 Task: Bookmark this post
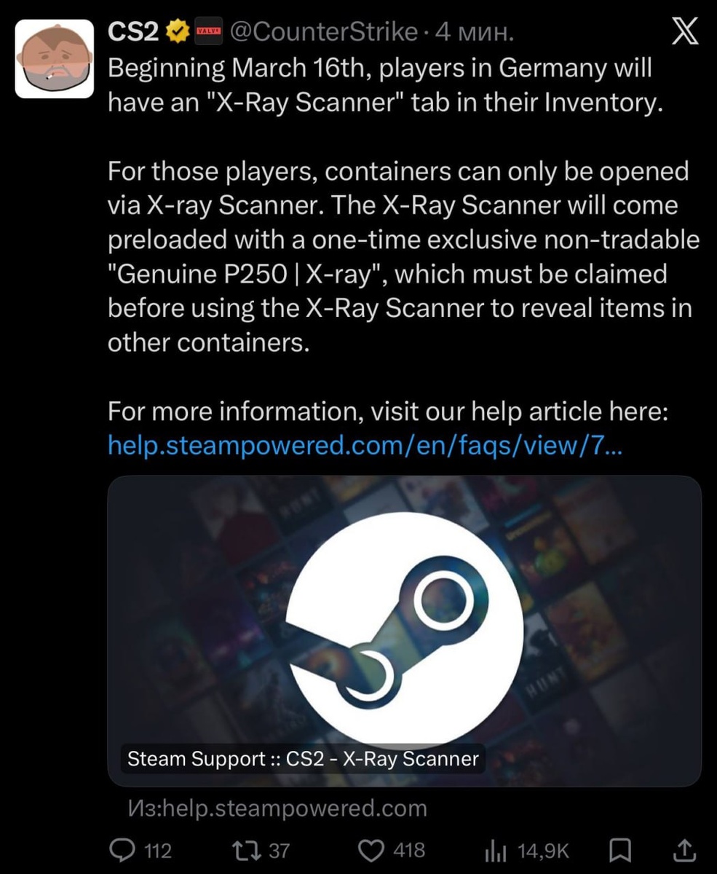coord(619,850)
